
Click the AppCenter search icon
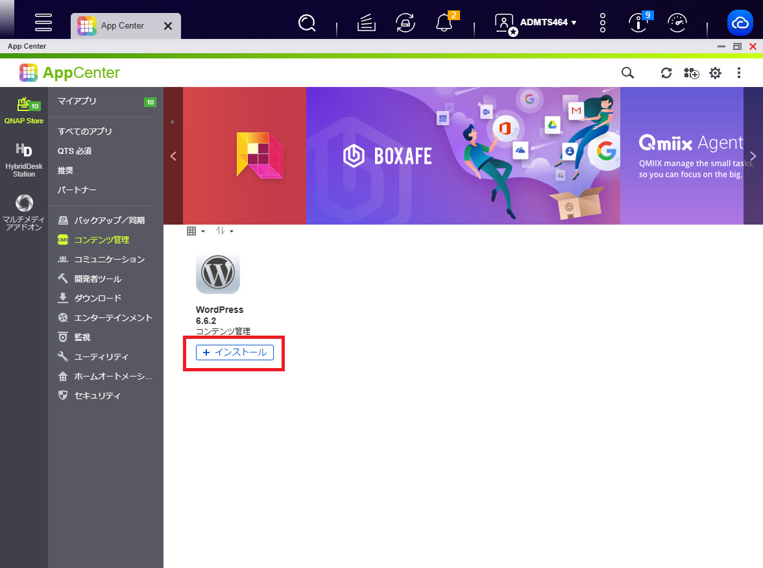point(628,73)
